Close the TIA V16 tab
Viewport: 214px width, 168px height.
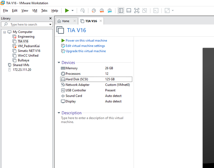[101, 21]
